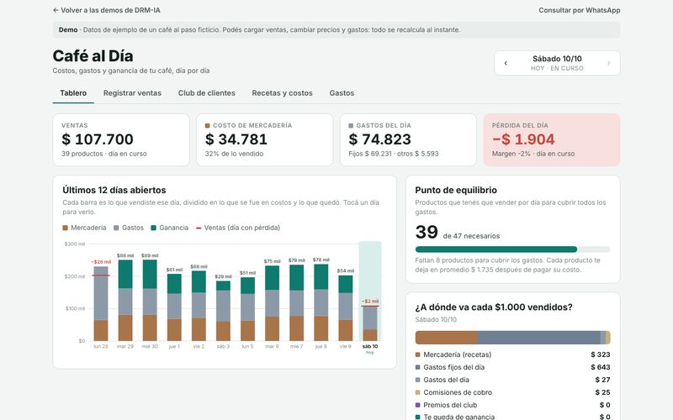The image size is (673, 420).
Task: Click Ganancia legend color swatch in chart
Action: tap(153, 228)
